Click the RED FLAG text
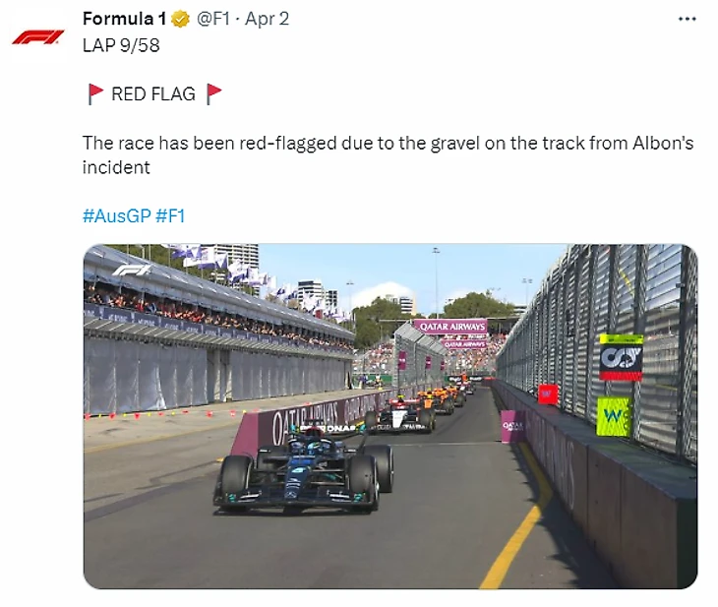 click(153, 93)
